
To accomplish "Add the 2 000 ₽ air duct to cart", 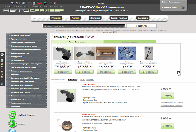I will coord(167,96).
